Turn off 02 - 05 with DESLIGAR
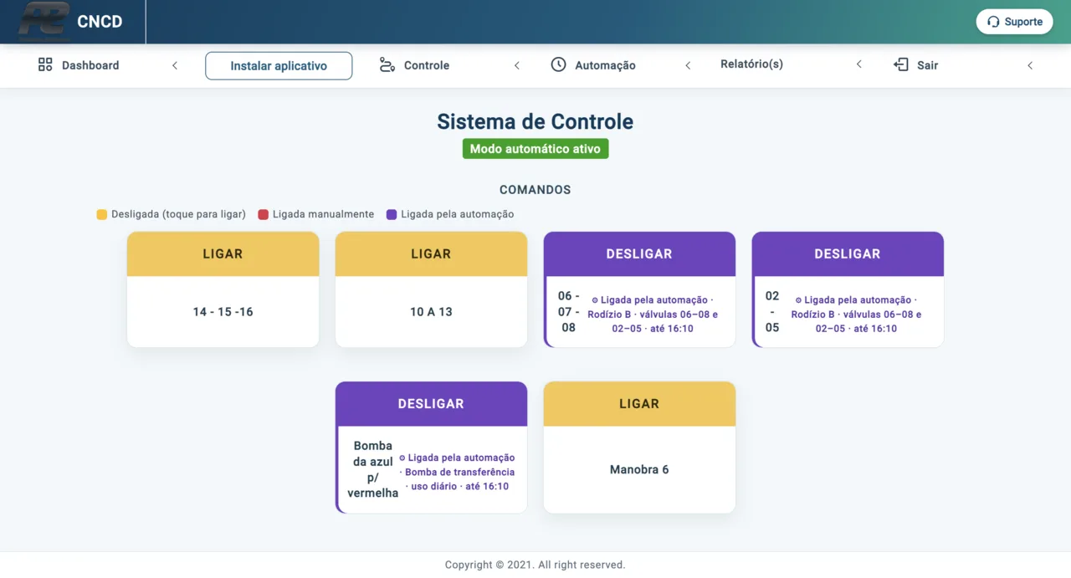1071x578 pixels. pyautogui.click(x=848, y=254)
